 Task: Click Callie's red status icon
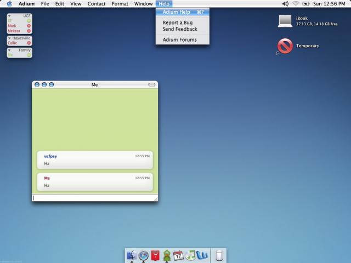click(x=29, y=43)
